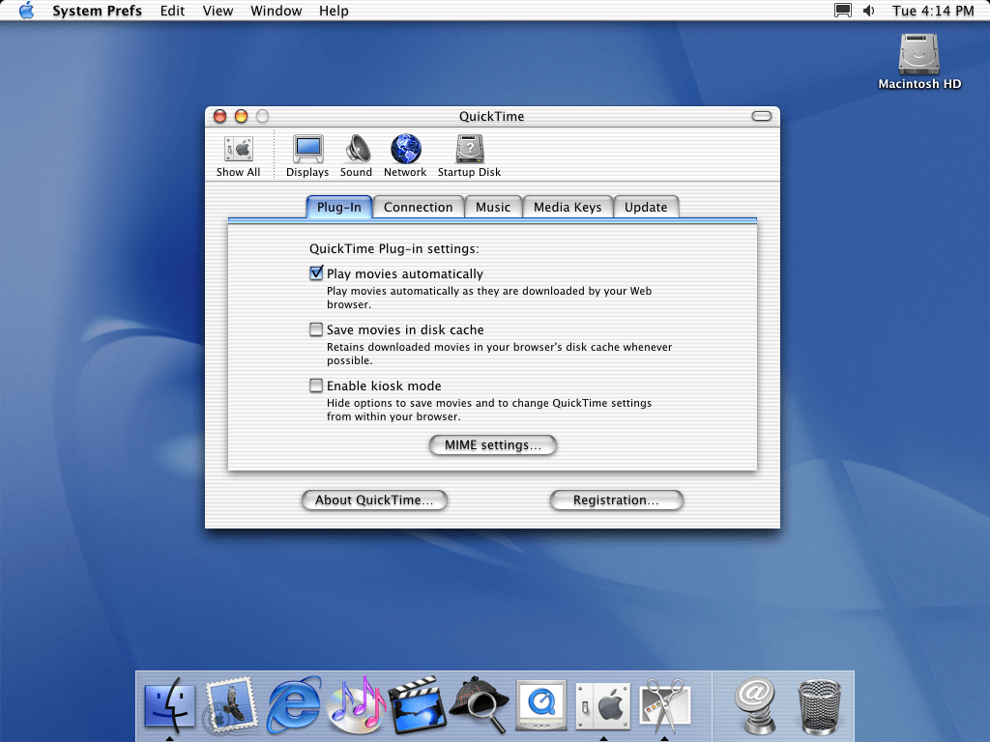Launch Internet Explorer from the Dock

tap(294, 703)
